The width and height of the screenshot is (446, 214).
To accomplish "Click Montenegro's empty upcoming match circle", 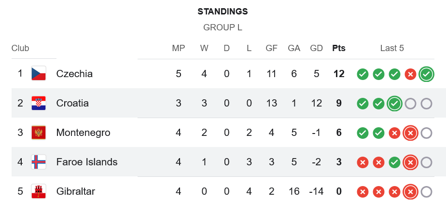I will tap(426, 133).
